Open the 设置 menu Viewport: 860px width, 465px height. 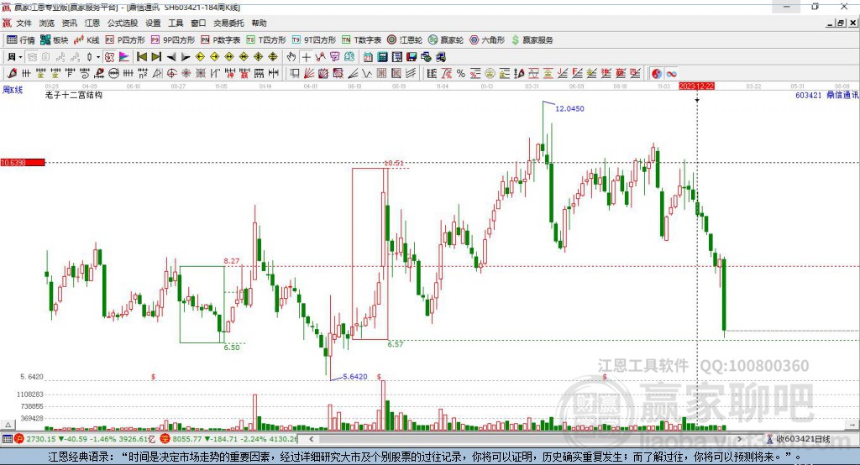(x=153, y=23)
